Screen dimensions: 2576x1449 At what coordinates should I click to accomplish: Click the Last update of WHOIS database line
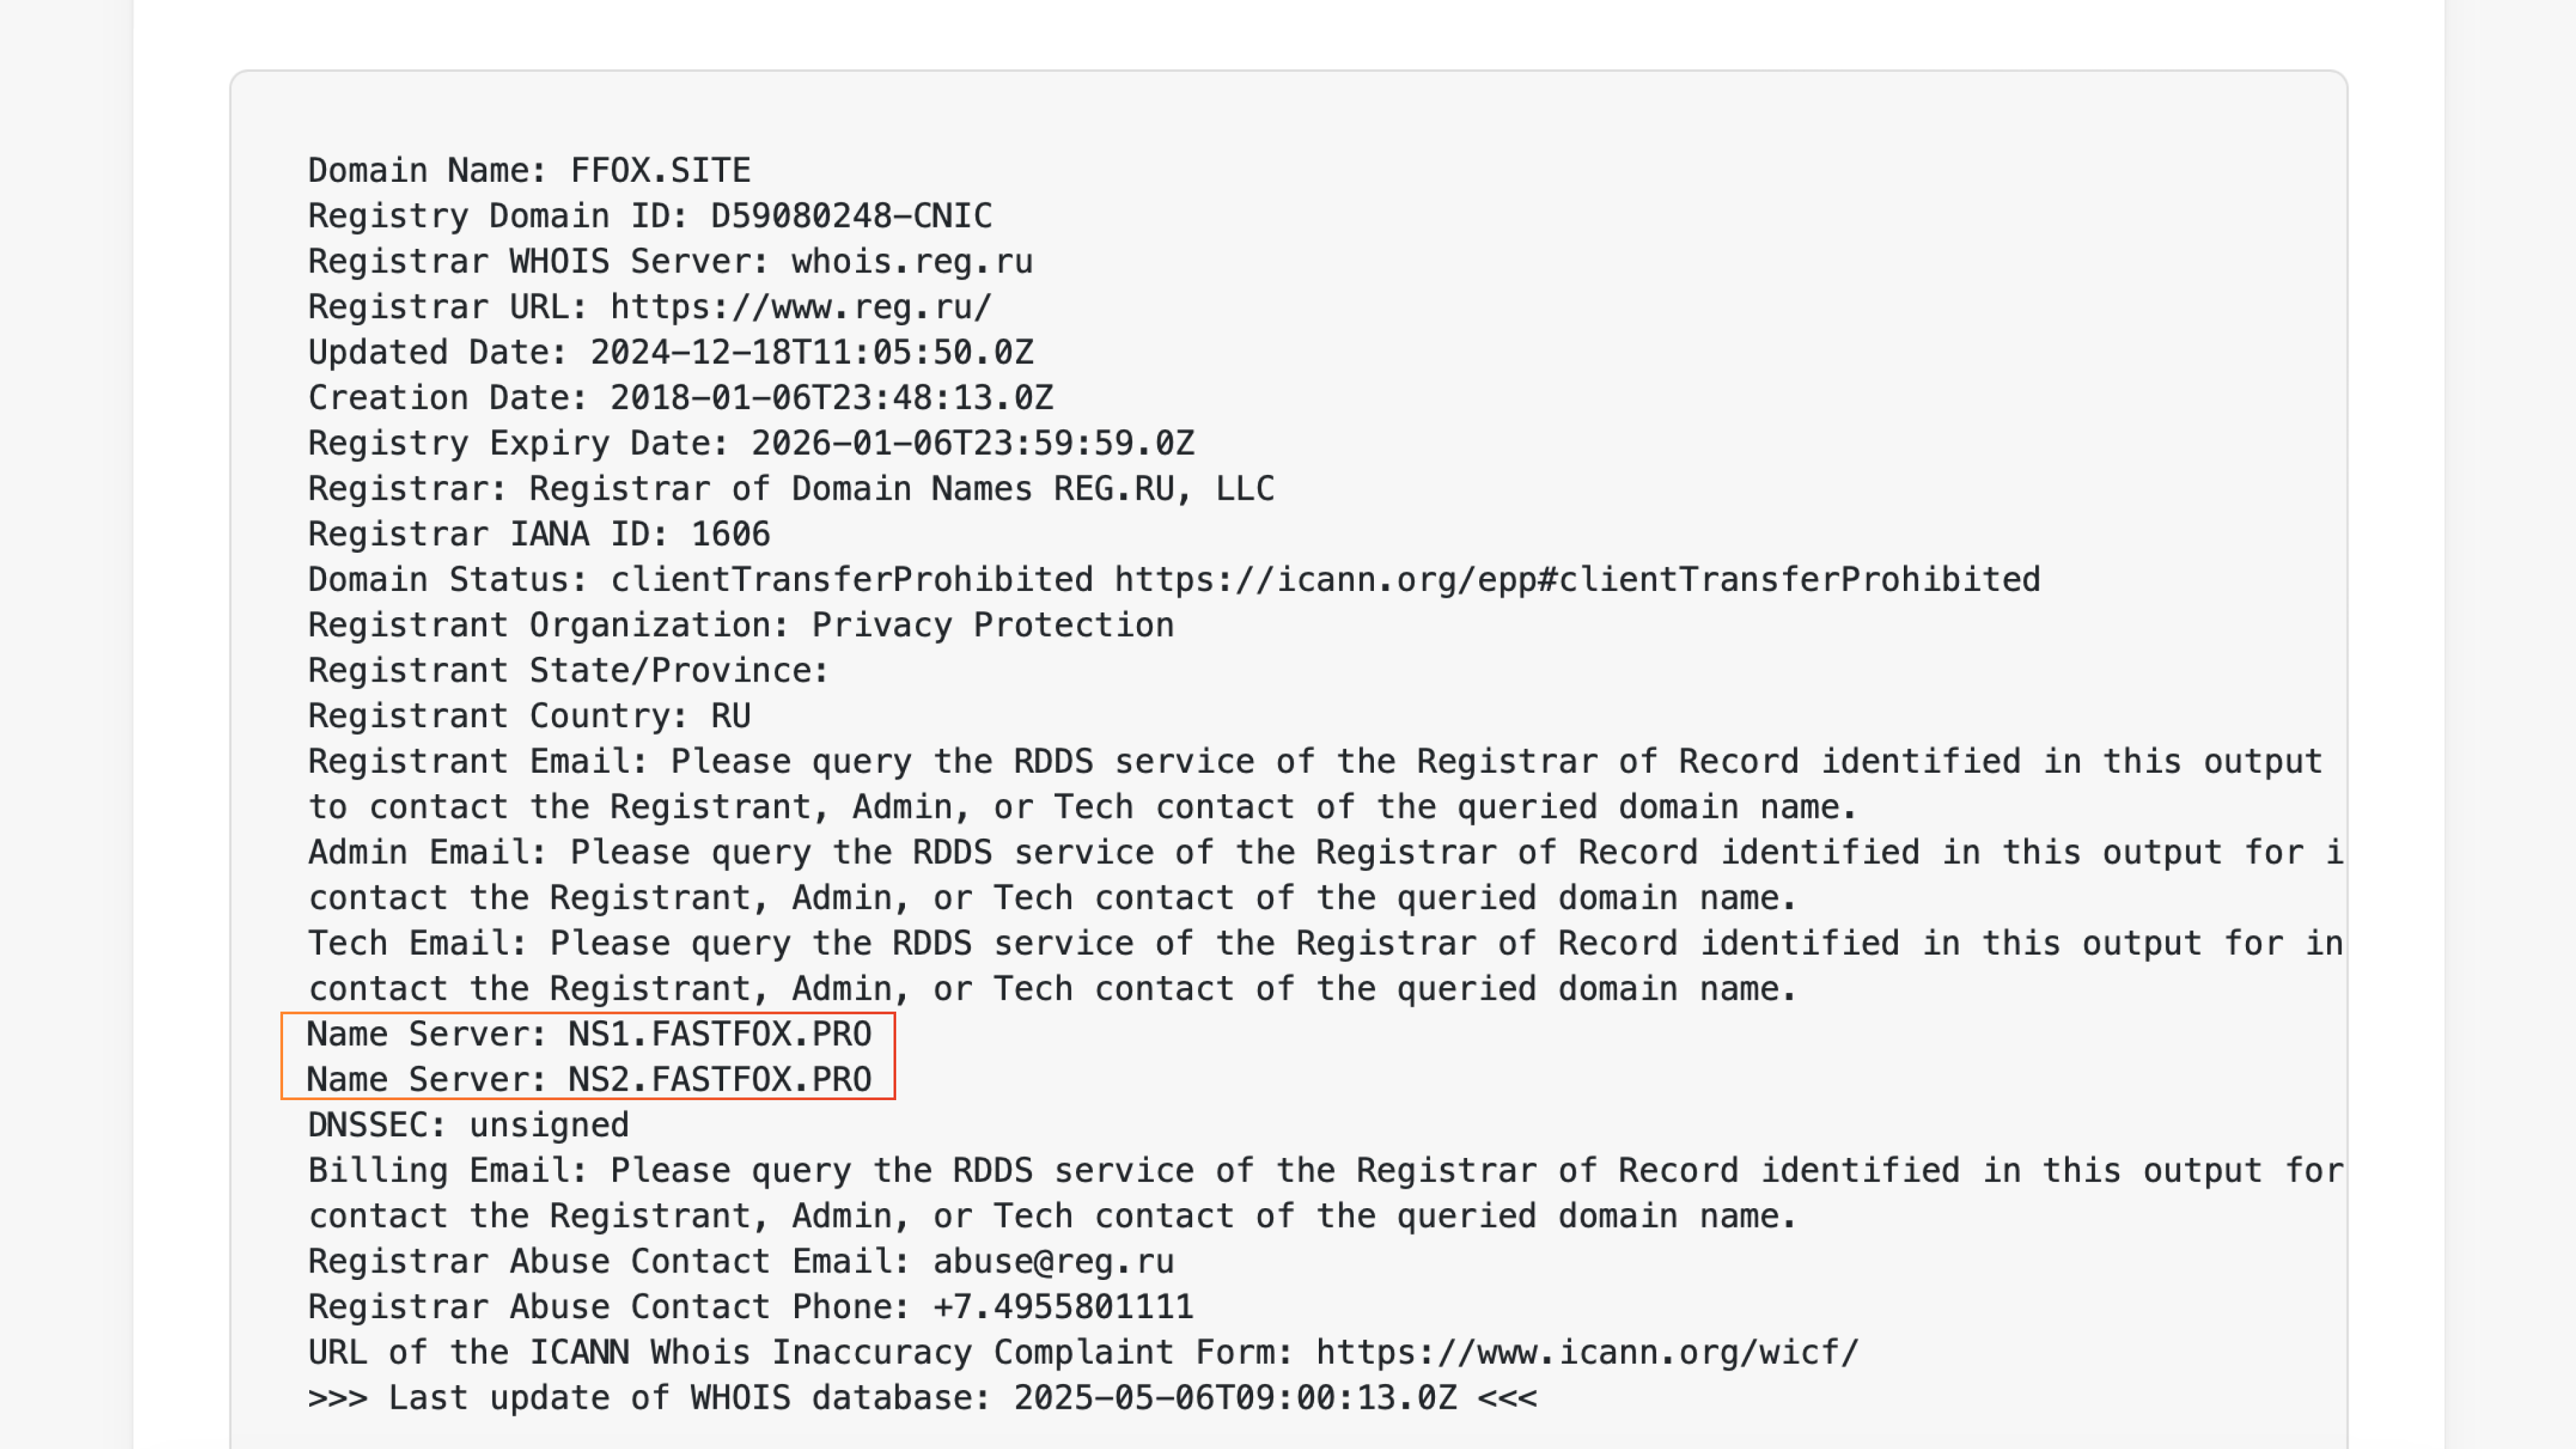(x=922, y=1398)
